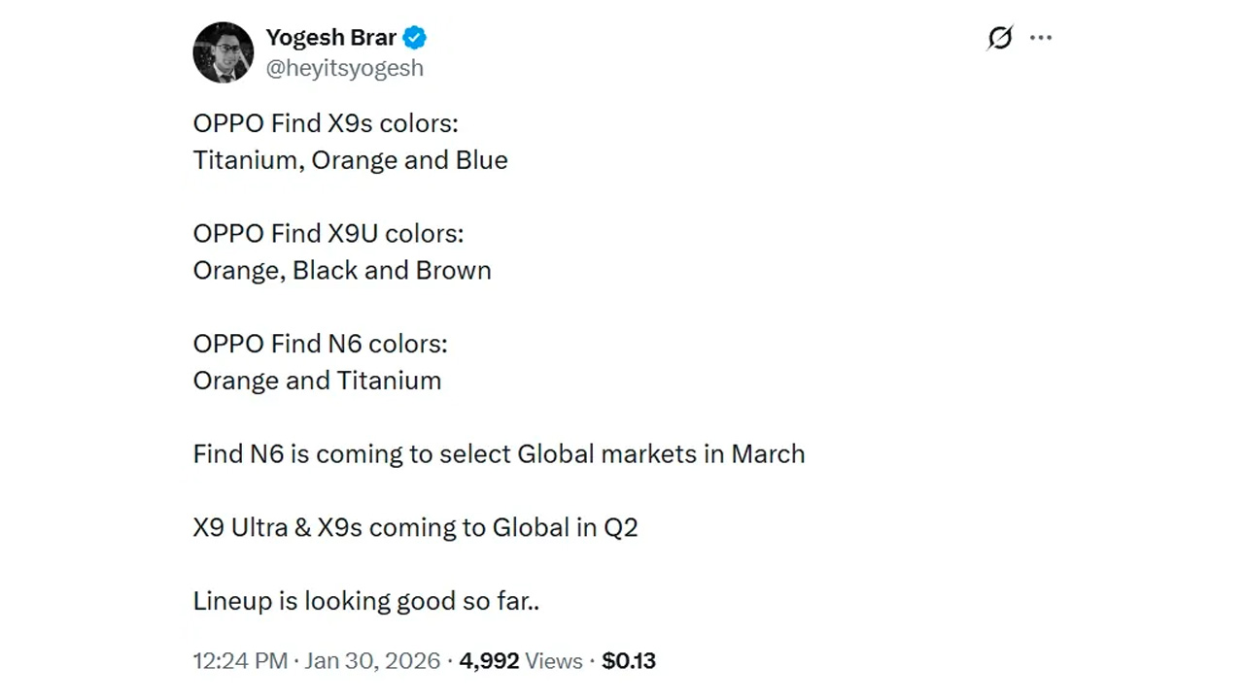Click the blue verified badge
This screenshot has height=699, width=1244.
click(415, 38)
